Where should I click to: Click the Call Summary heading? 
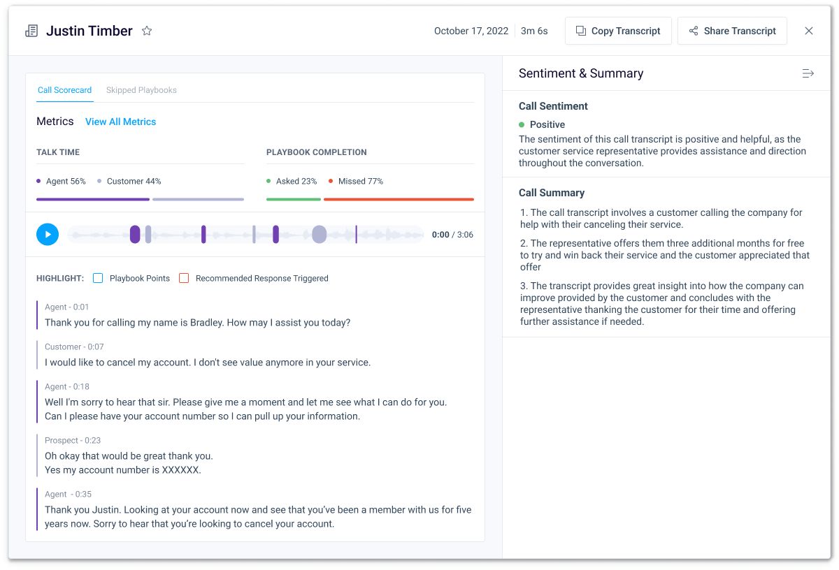pyautogui.click(x=552, y=193)
